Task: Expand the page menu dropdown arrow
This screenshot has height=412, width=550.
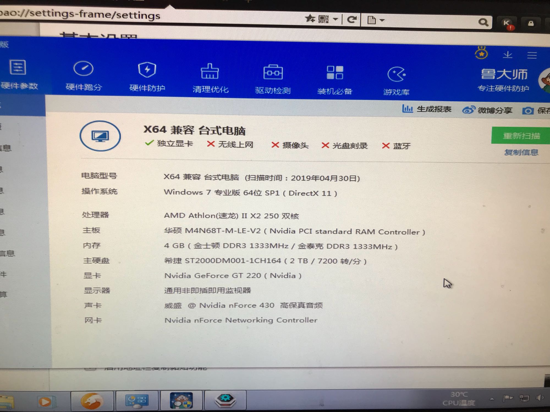Action: point(382,20)
